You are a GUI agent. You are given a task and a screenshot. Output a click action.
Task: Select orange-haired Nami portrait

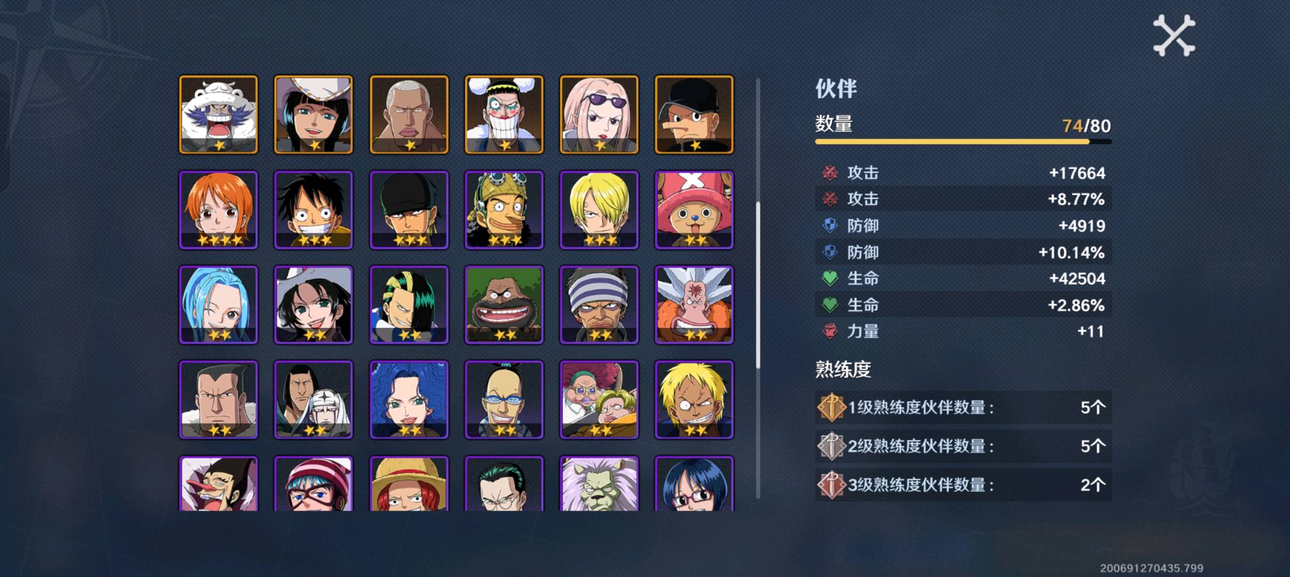pyautogui.click(x=219, y=209)
